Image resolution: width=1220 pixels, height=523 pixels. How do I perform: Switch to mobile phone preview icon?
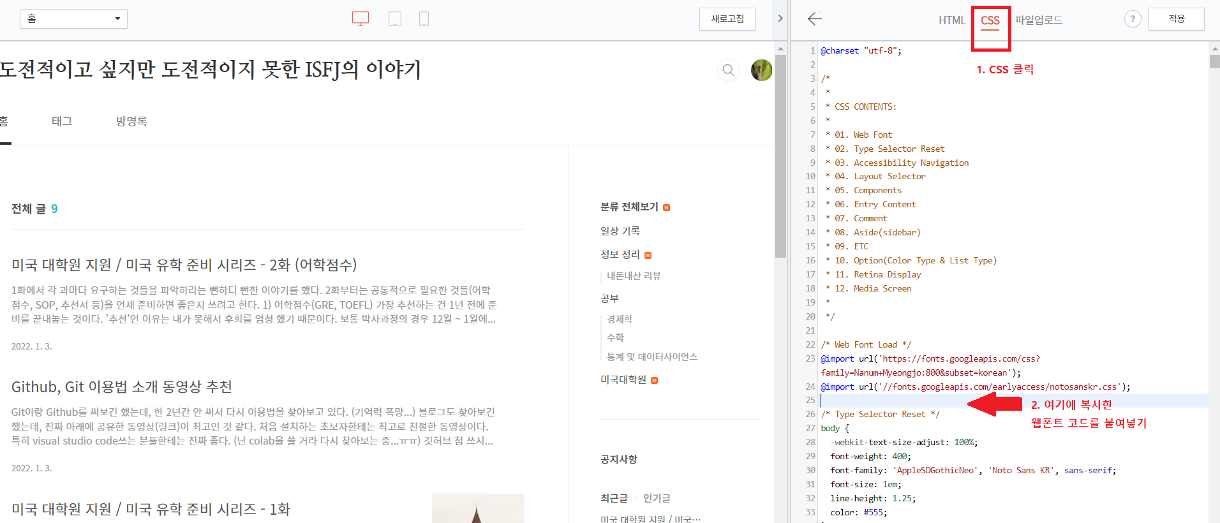point(424,19)
